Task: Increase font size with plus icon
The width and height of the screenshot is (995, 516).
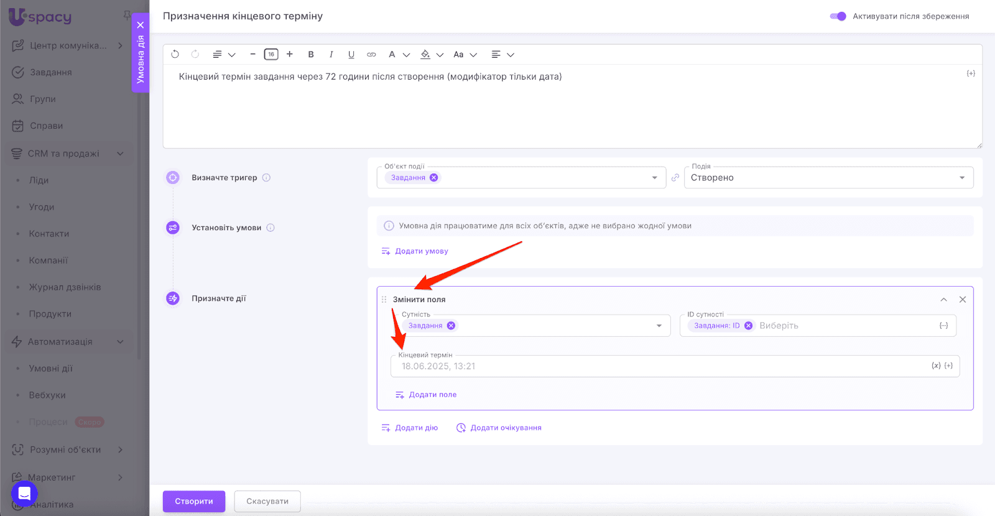Action: pyautogui.click(x=290, y=55)
